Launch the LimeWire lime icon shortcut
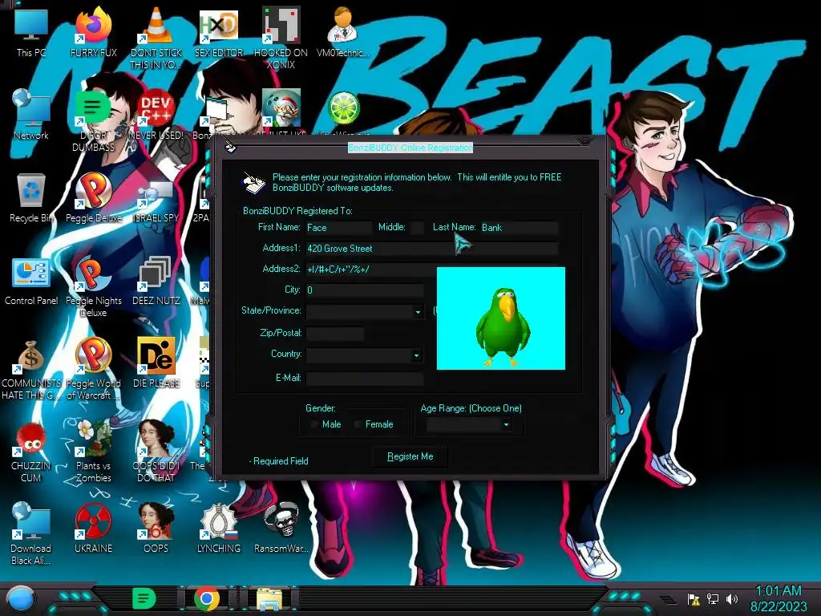Image resolution: width=821 pixels, height=616 pixels. tap(343, 109)
